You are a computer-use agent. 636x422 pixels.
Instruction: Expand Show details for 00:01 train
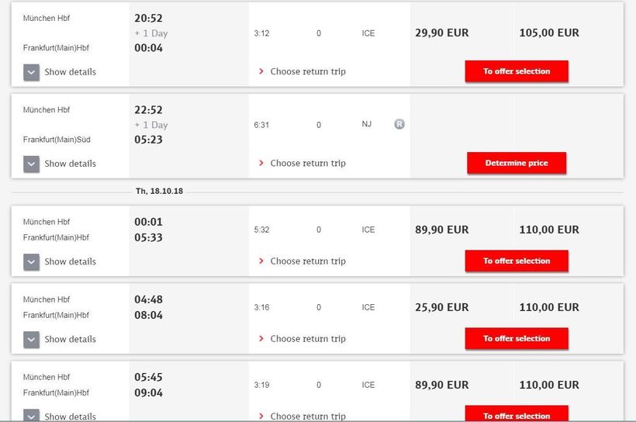point(60,261)
